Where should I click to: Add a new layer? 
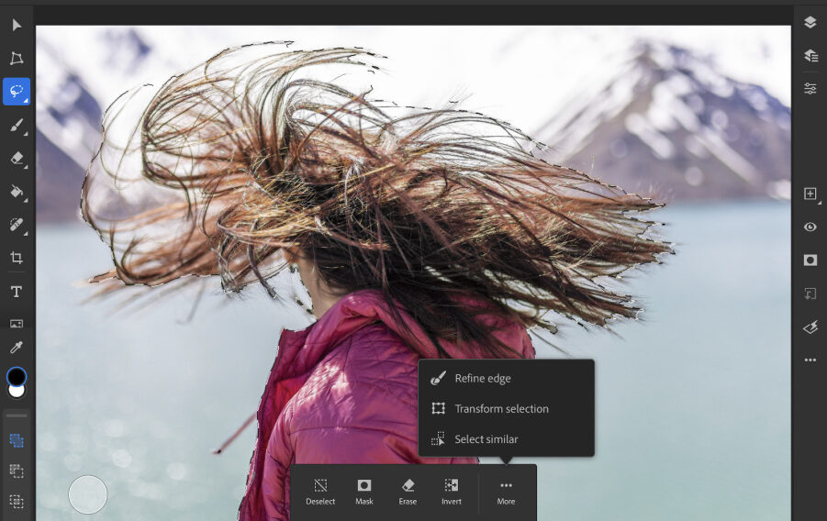coord(810,194)
